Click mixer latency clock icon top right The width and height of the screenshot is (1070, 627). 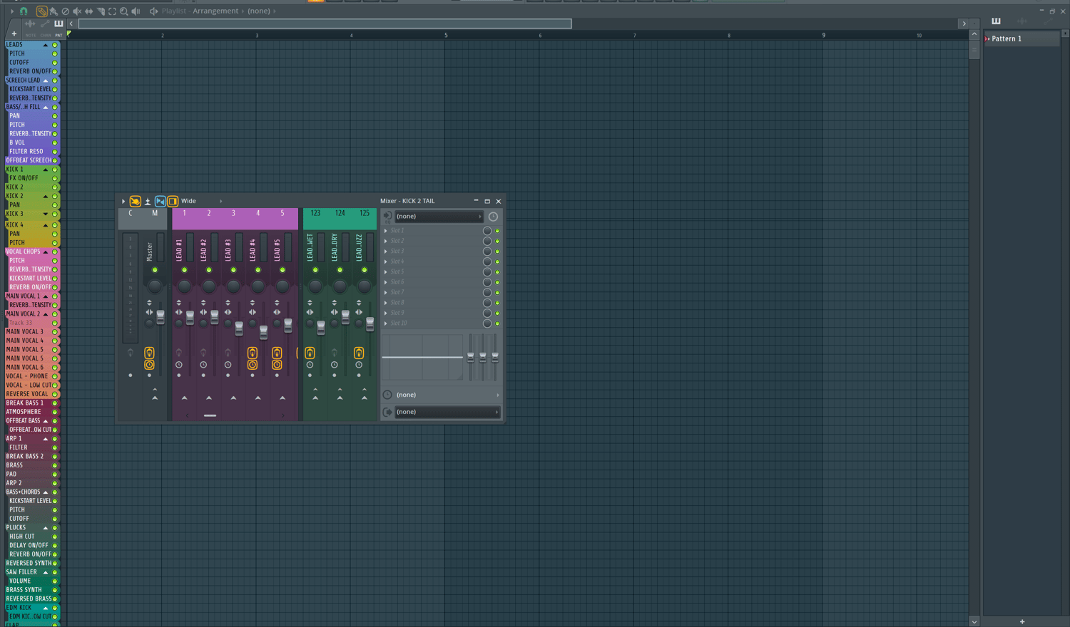point(493,217)
